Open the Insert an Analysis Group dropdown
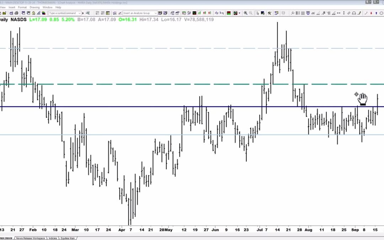The height and width of the screenshot is (240, 384). pos(155,13)
